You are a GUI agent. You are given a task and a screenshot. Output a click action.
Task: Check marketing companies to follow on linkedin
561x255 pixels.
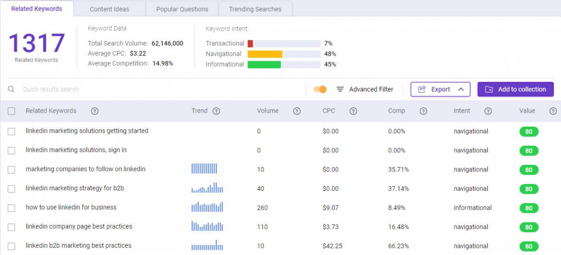12,170
